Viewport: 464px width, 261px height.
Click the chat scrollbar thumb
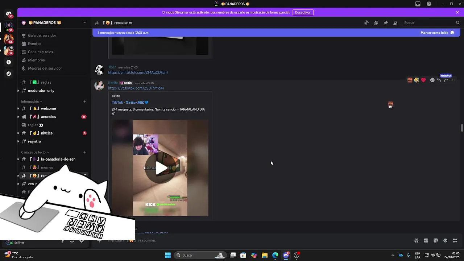click(x=462, y=128)
